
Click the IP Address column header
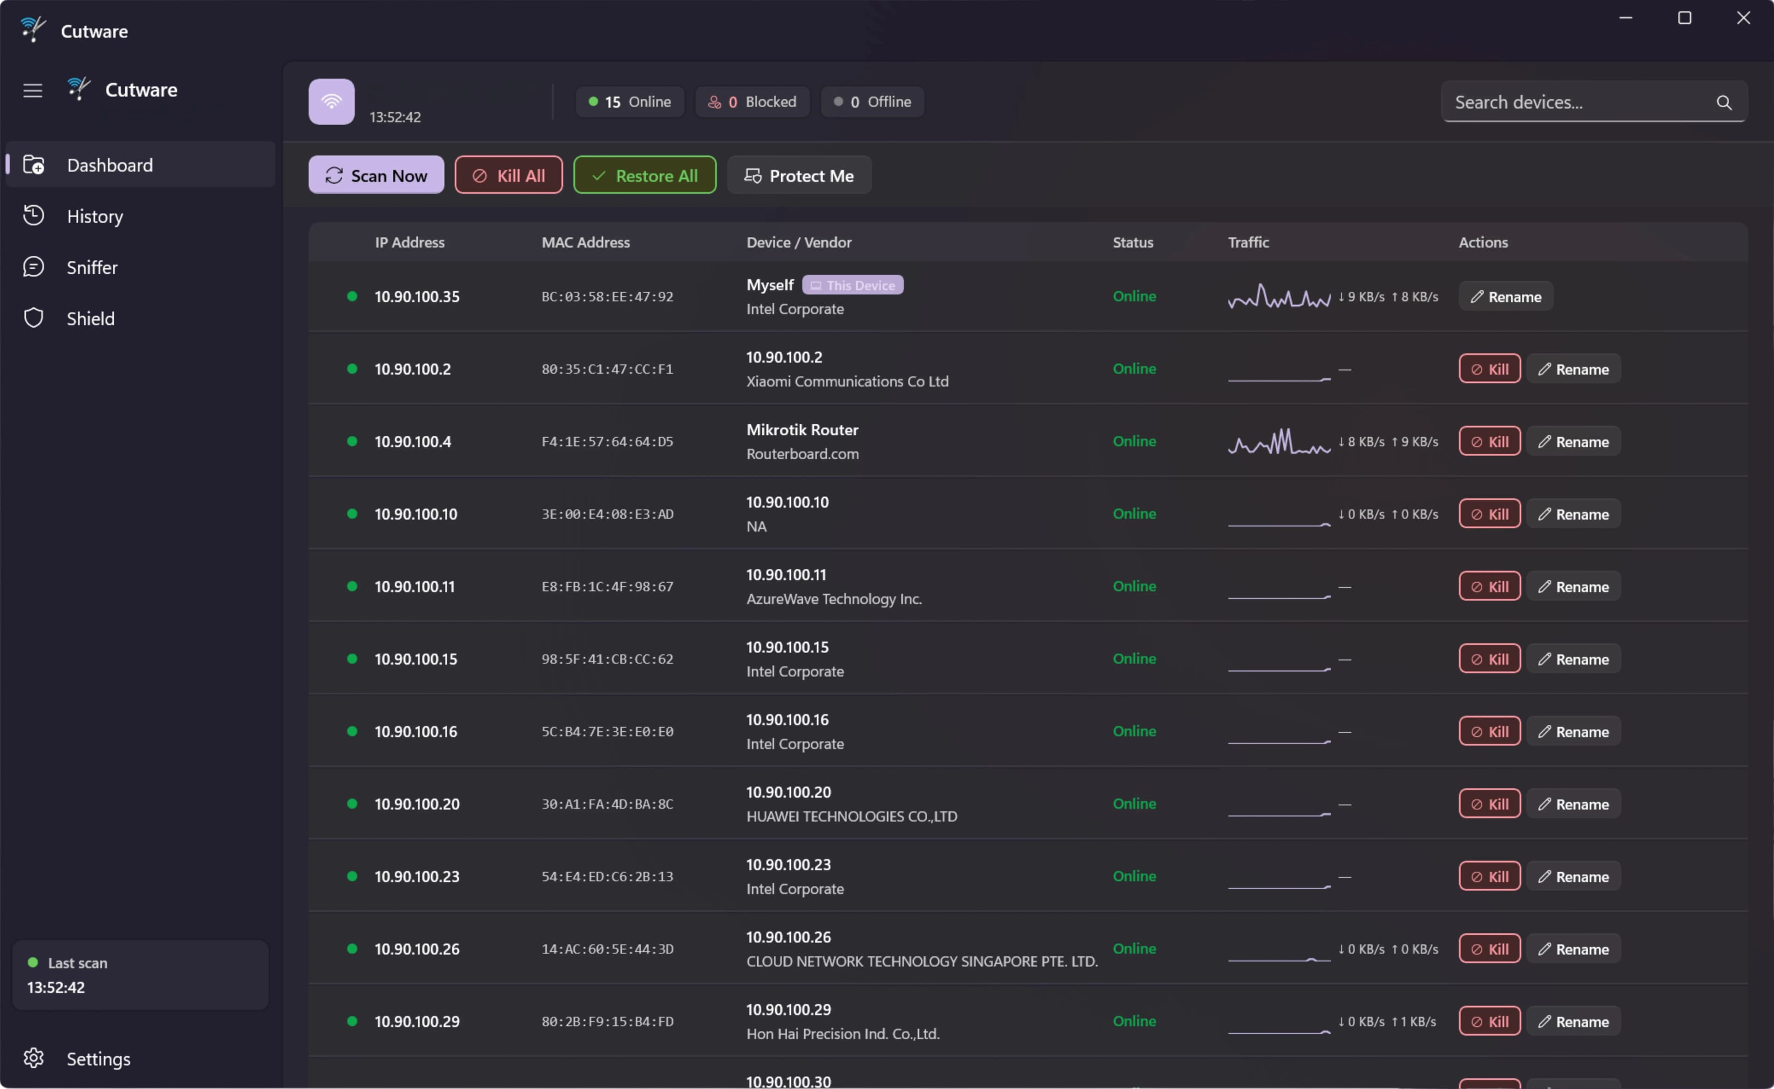(x=409, y=243)
